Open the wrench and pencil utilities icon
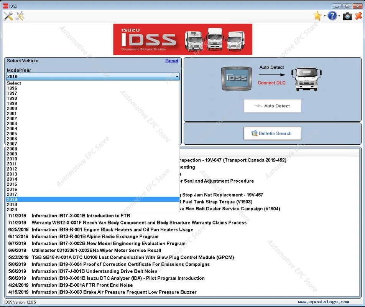Screen dimensions: 365x307 click(20, 16)
